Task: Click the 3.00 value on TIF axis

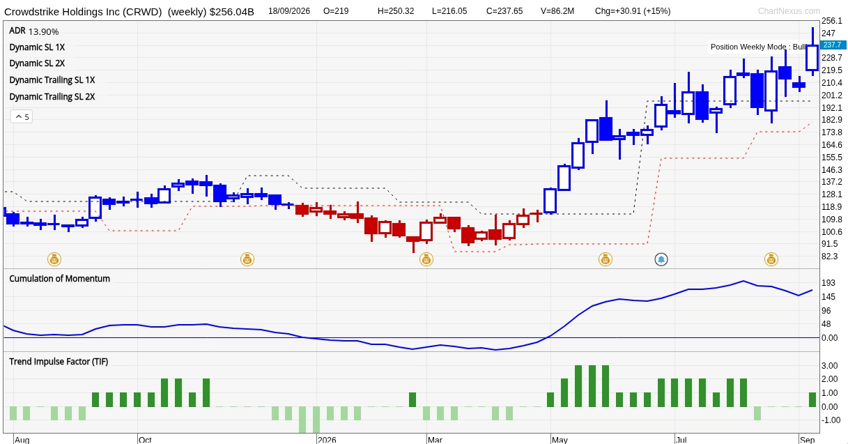Action: tap(829, 365)
